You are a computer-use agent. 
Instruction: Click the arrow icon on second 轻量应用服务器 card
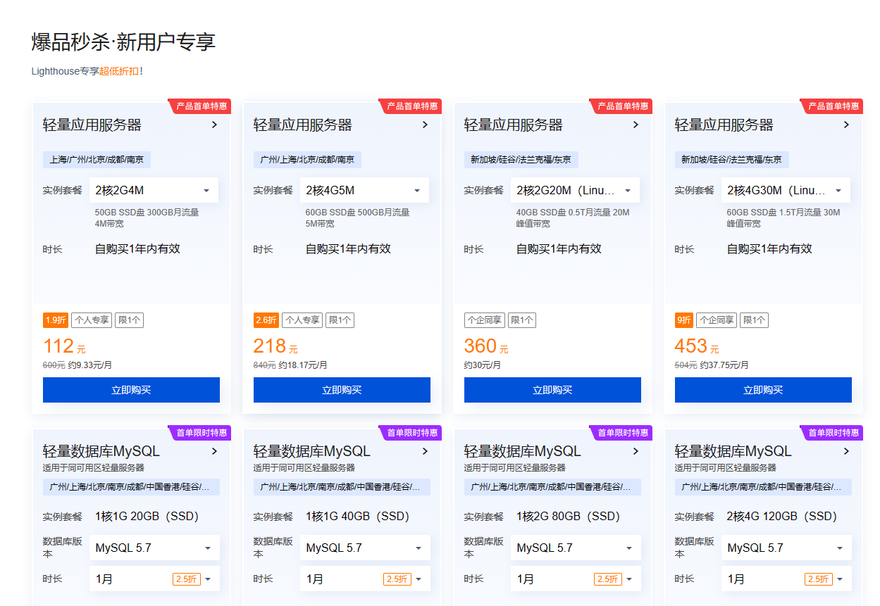click(x=426, y=124)
